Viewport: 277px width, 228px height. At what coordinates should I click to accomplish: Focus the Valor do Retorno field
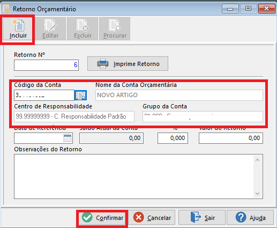231,138
